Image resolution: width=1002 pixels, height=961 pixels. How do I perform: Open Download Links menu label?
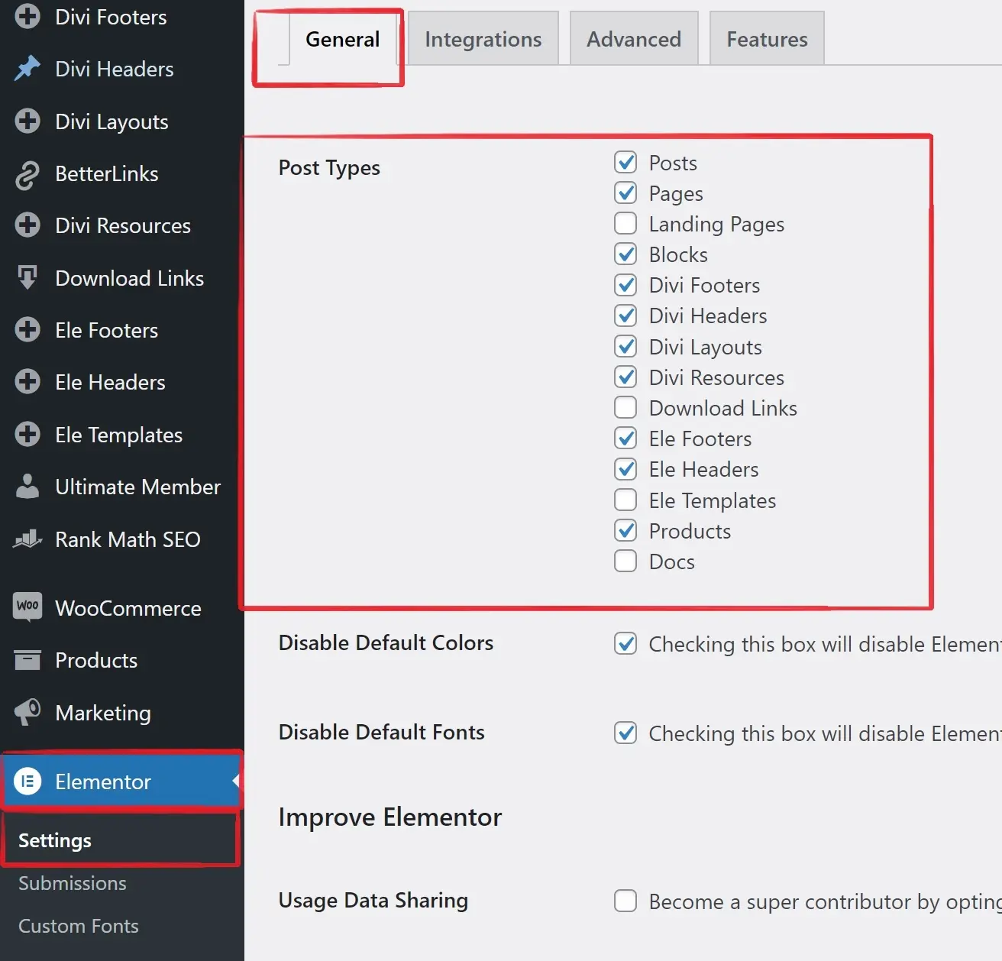pyautogui.click(x=129, y=278)
